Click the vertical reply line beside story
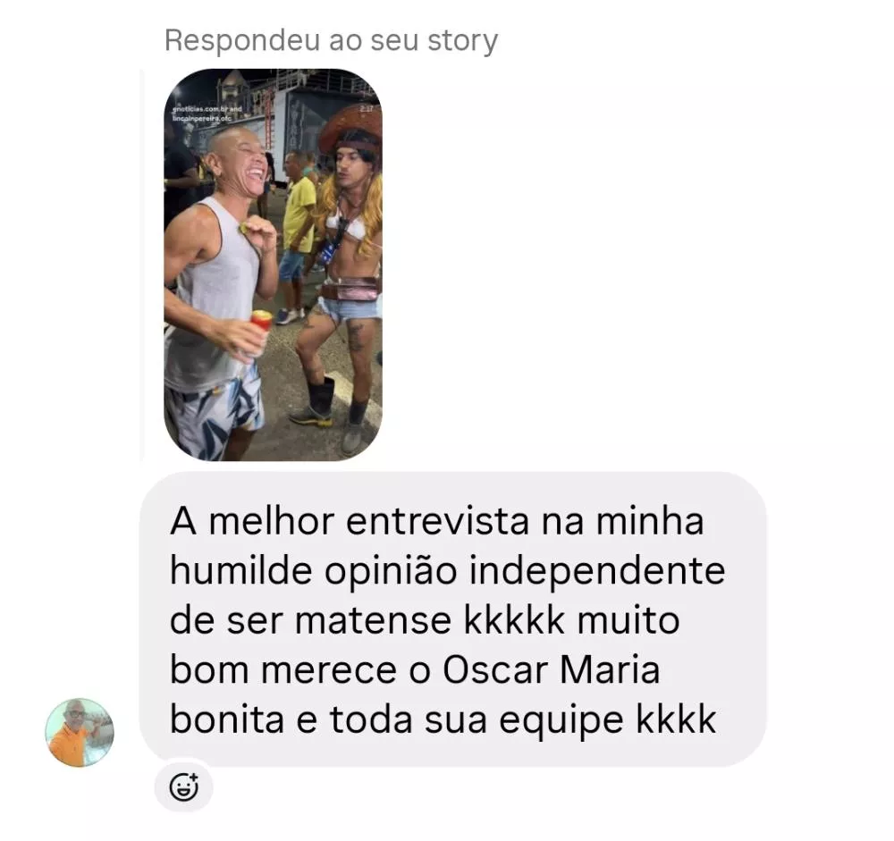 click(x=142, y=265)
